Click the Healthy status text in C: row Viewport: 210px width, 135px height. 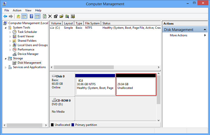(132, 28)
